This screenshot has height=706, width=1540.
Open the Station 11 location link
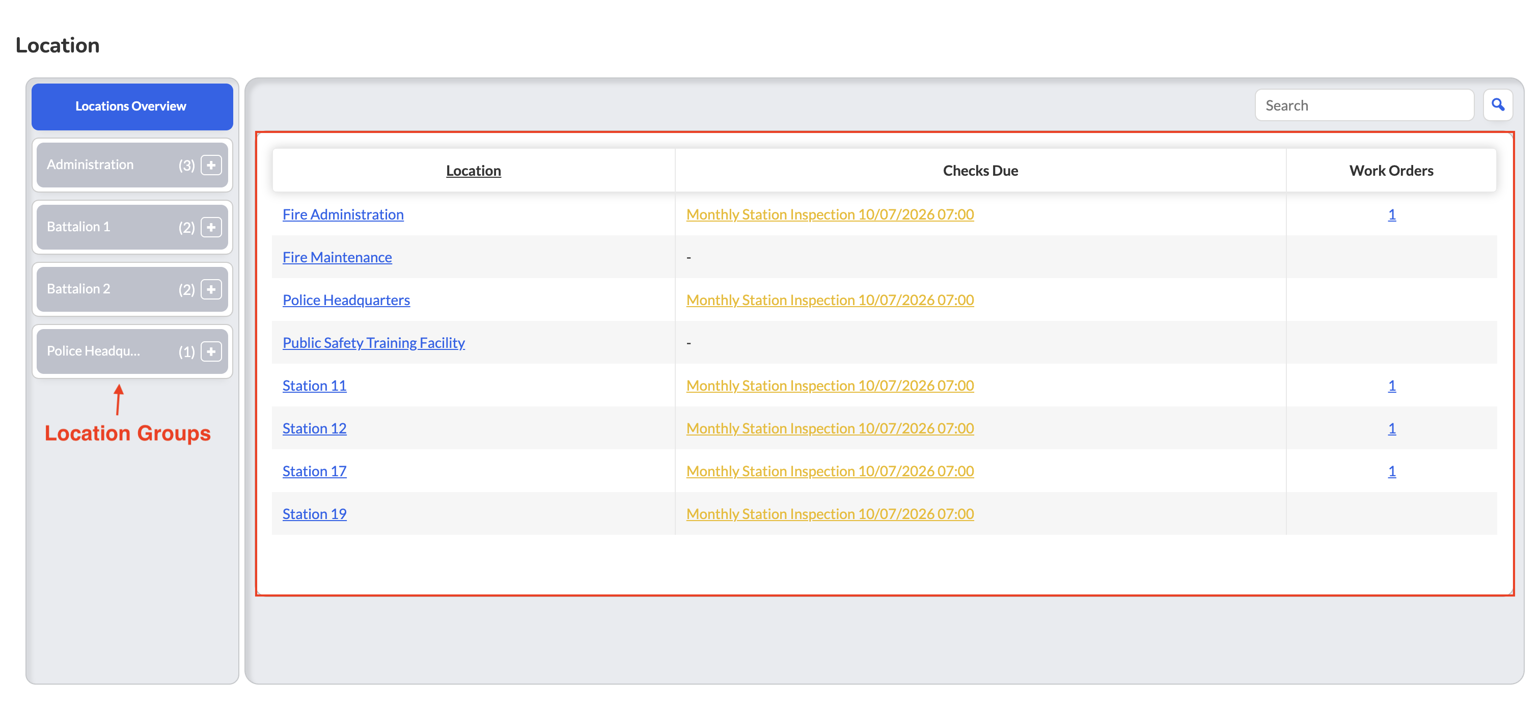[314, 386]
